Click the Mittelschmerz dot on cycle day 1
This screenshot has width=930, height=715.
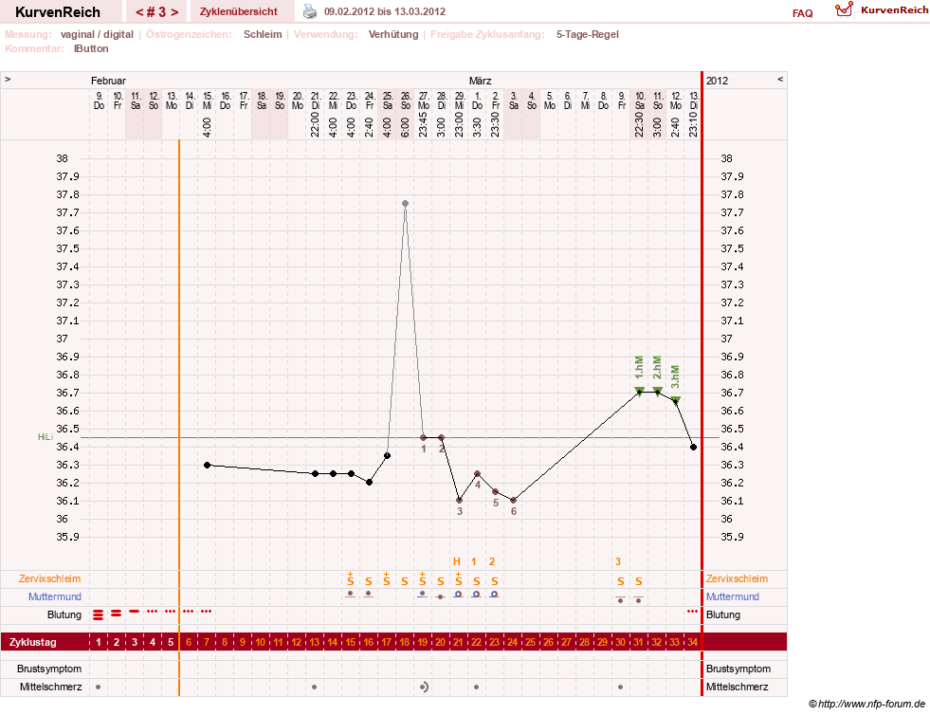pyautogui.click(x=99, y=687)
